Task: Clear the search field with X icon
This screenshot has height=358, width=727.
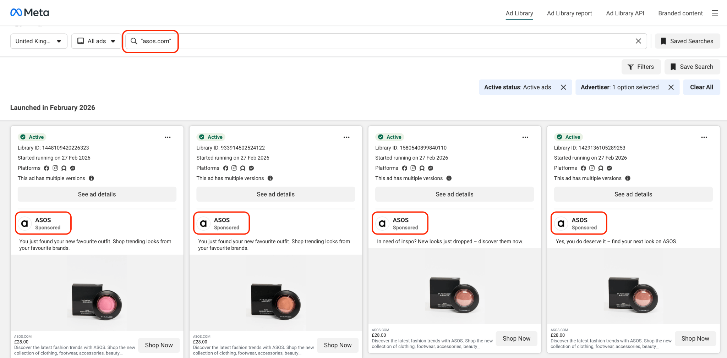Action: click(638, 41)
